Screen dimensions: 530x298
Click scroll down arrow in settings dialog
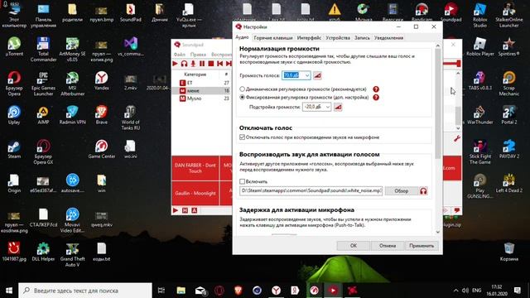pyautogui.click(x=438, y=232)
